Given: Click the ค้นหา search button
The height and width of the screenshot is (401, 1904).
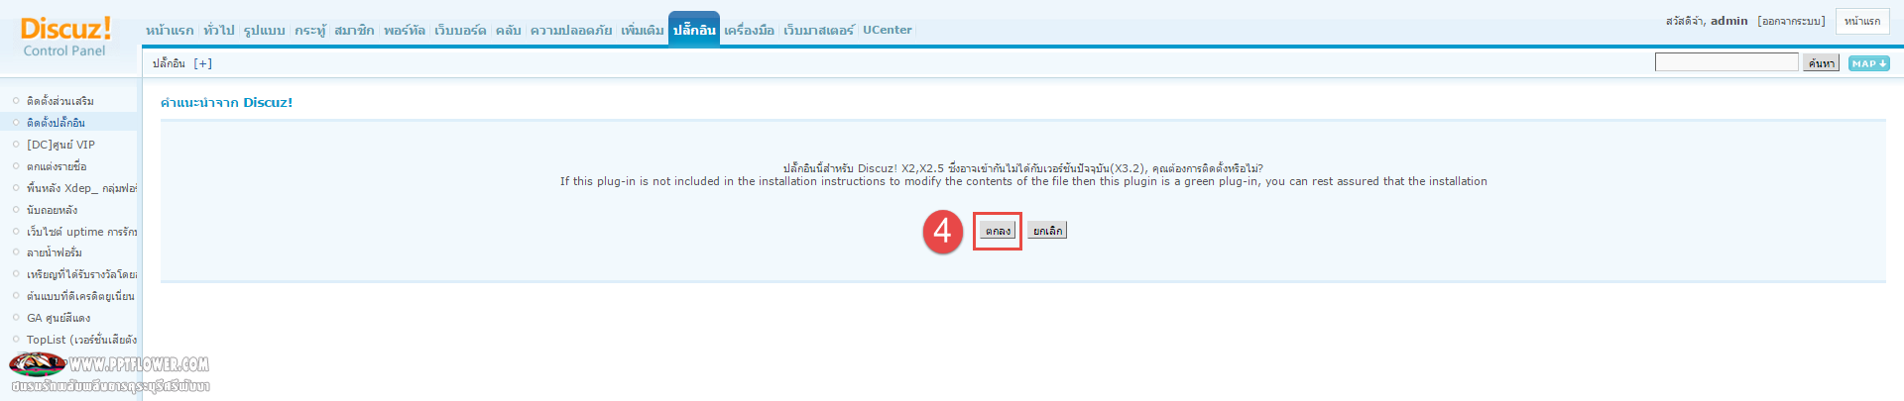Looking at the screenshot, I should tap(1821, 63).
